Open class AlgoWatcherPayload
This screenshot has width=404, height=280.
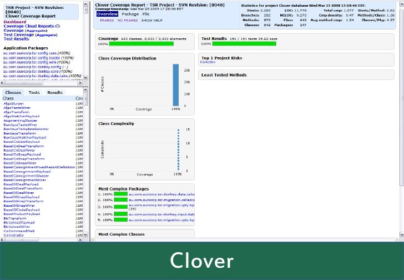[x=22, y=116]
